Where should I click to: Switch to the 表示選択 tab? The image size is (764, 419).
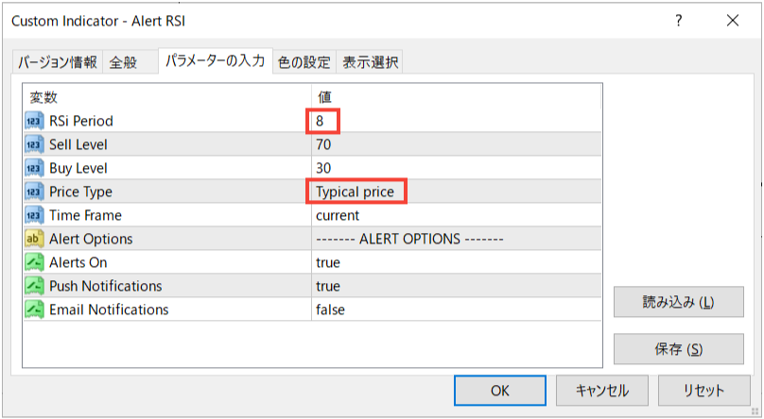pos(370,62)
